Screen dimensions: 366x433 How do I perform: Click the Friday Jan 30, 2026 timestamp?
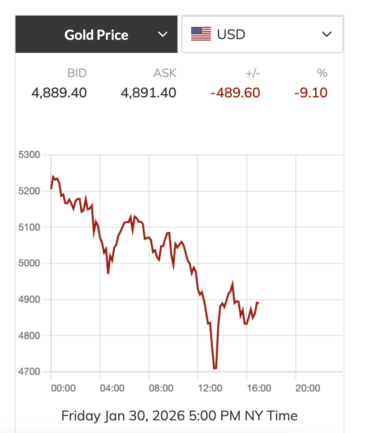[179, 416]
